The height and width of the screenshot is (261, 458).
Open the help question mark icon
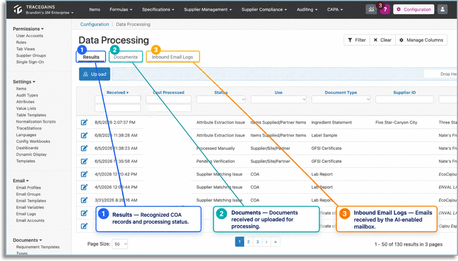(385, 9)
